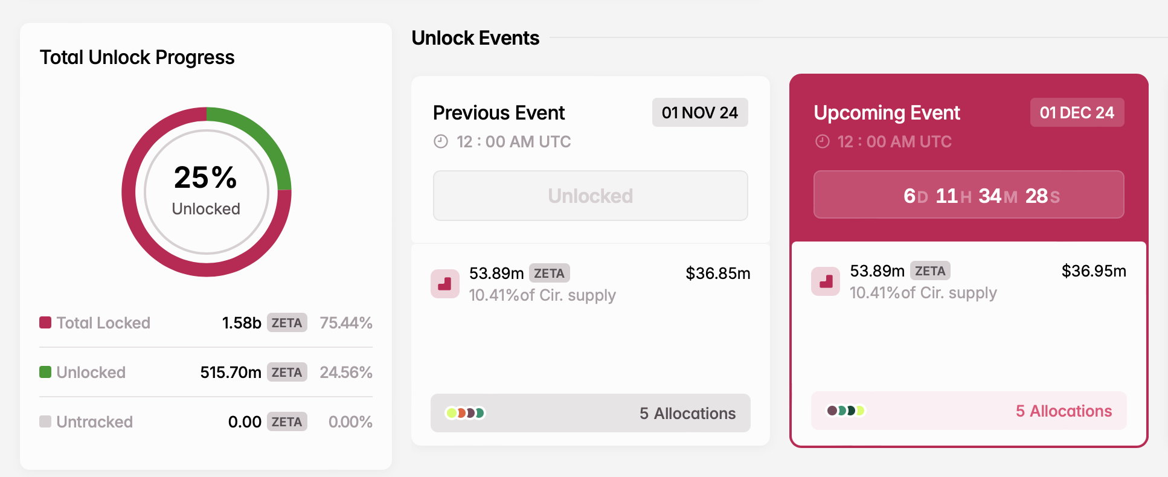Select the clock icon beside Previous Event time
1168x477 pixels.
click(x=440, y=141)
